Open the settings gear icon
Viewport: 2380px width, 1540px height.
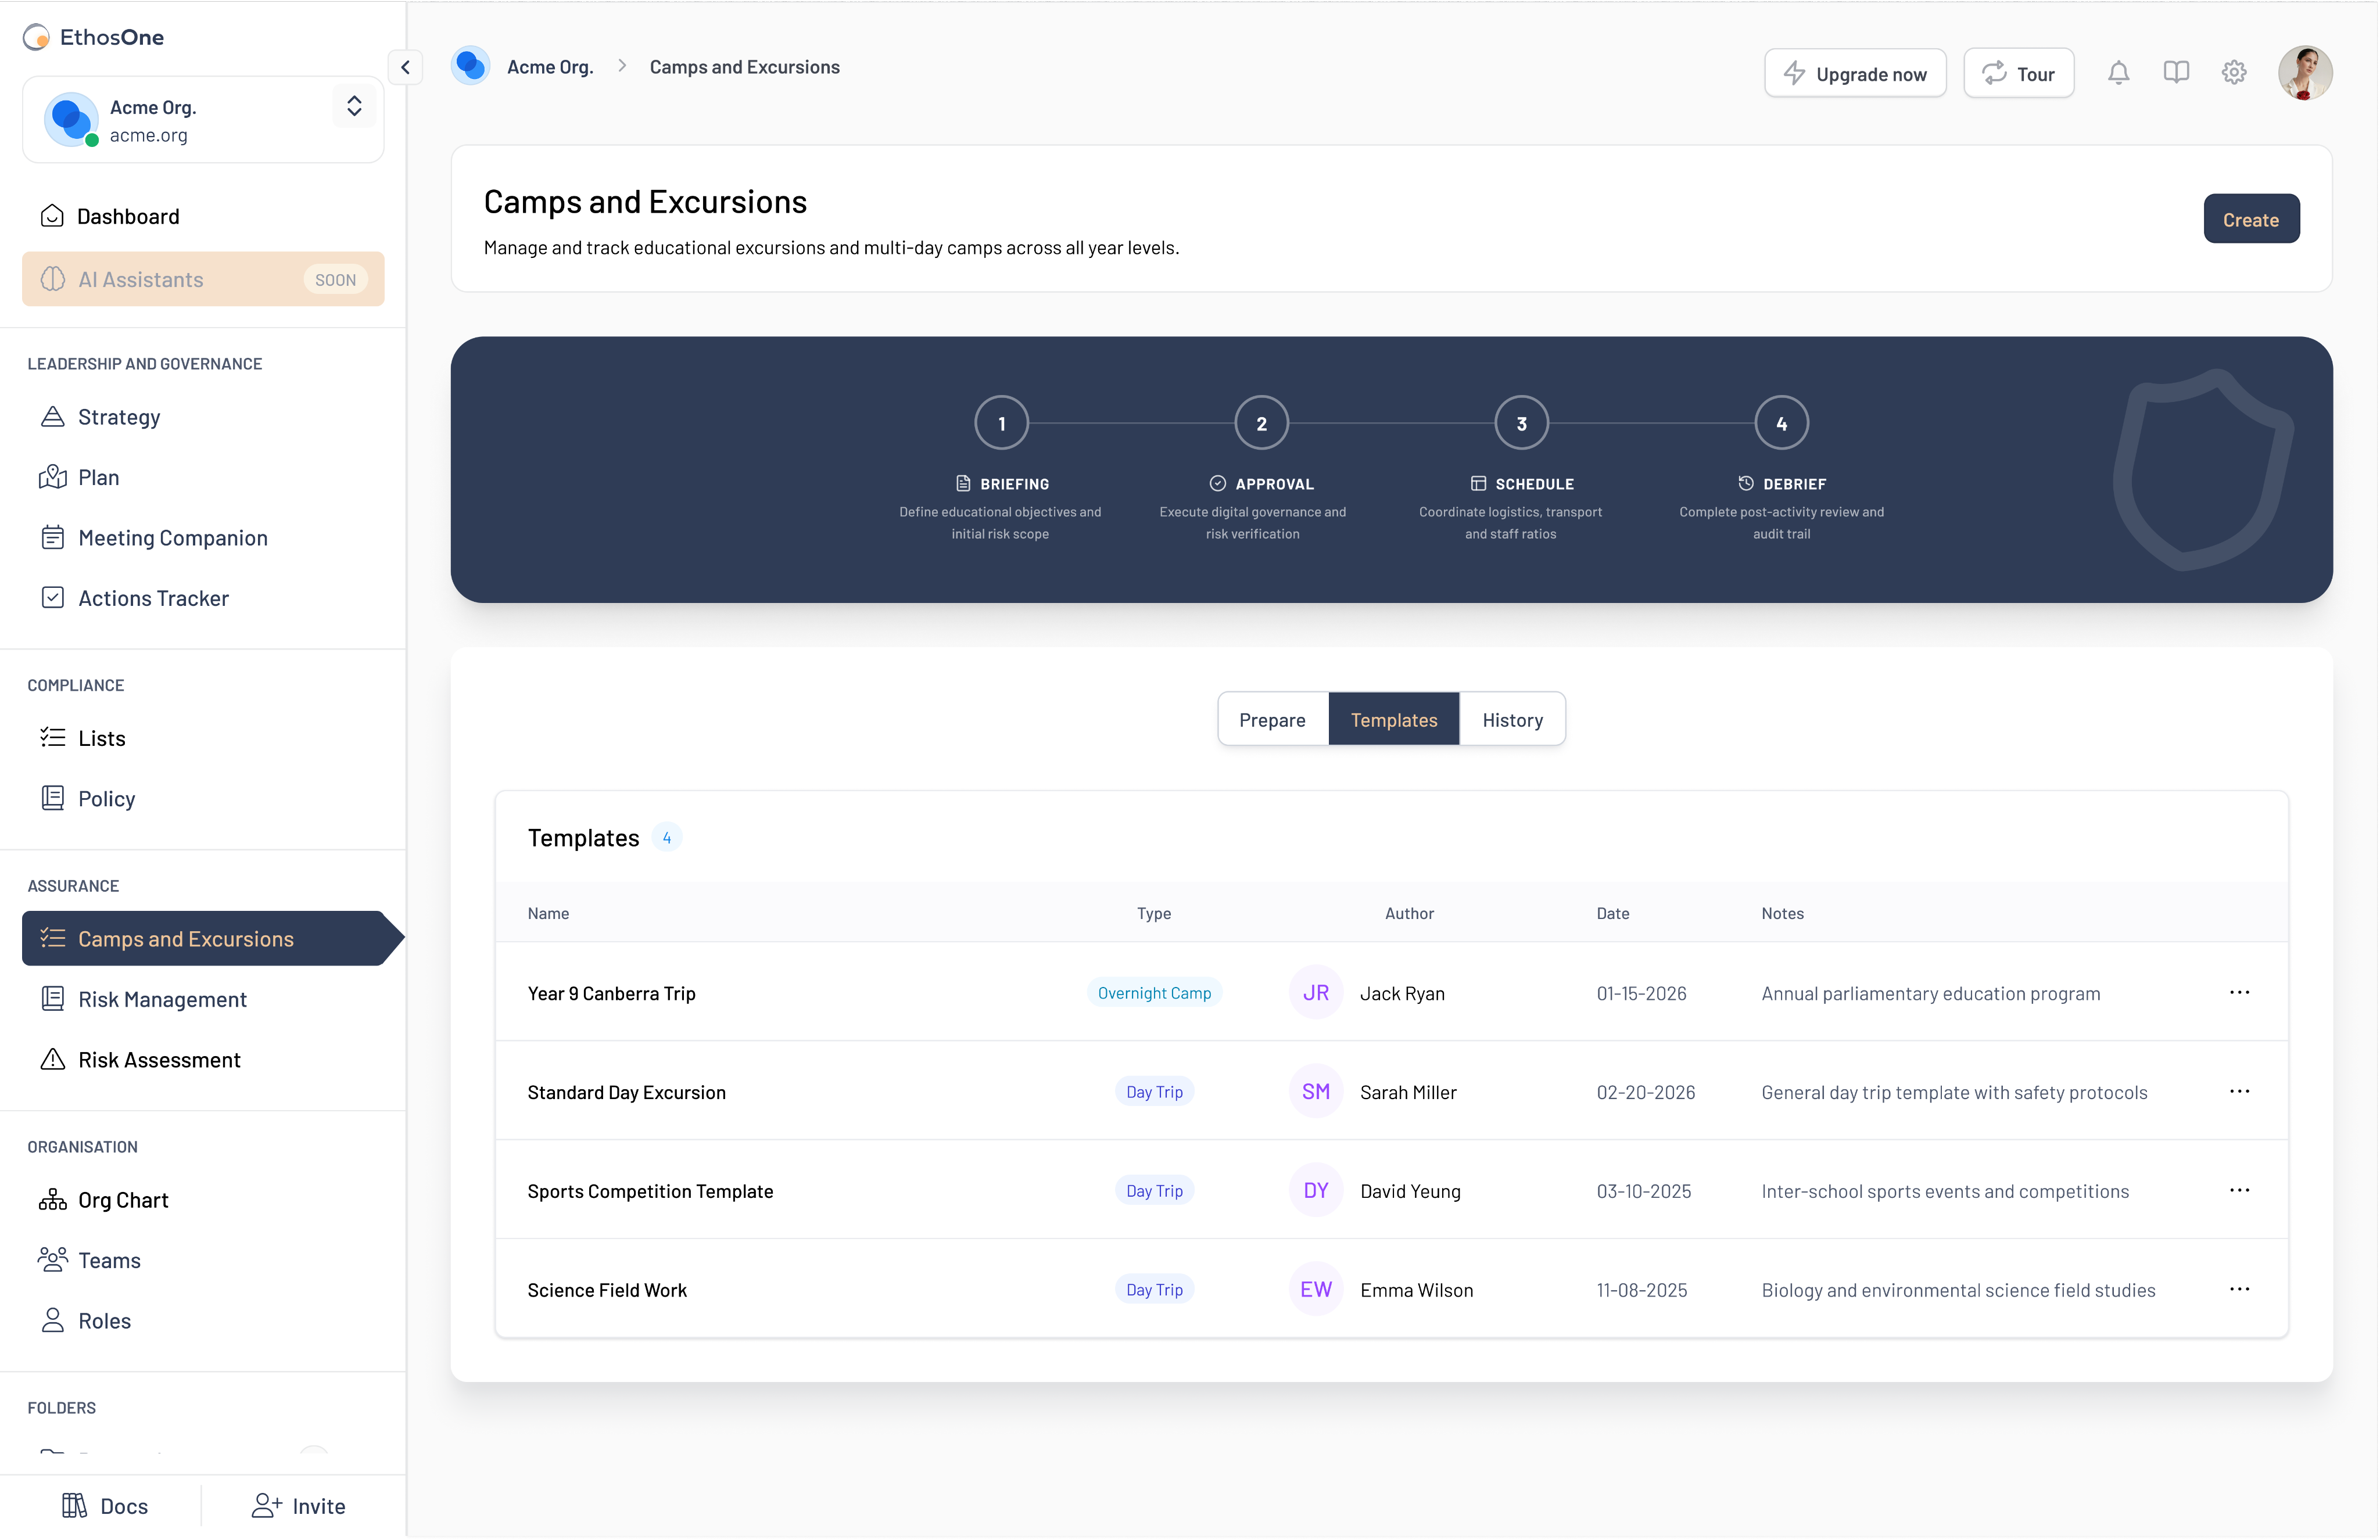click(x=2234, y=73)
